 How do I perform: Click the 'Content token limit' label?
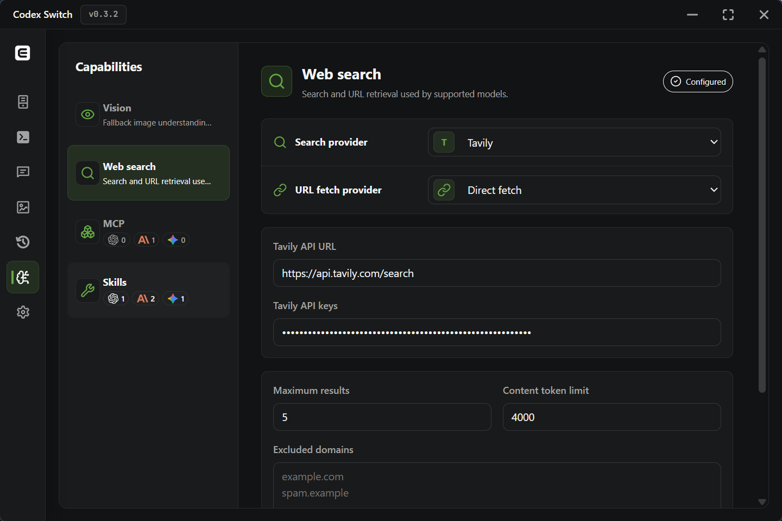coord(546,391)
